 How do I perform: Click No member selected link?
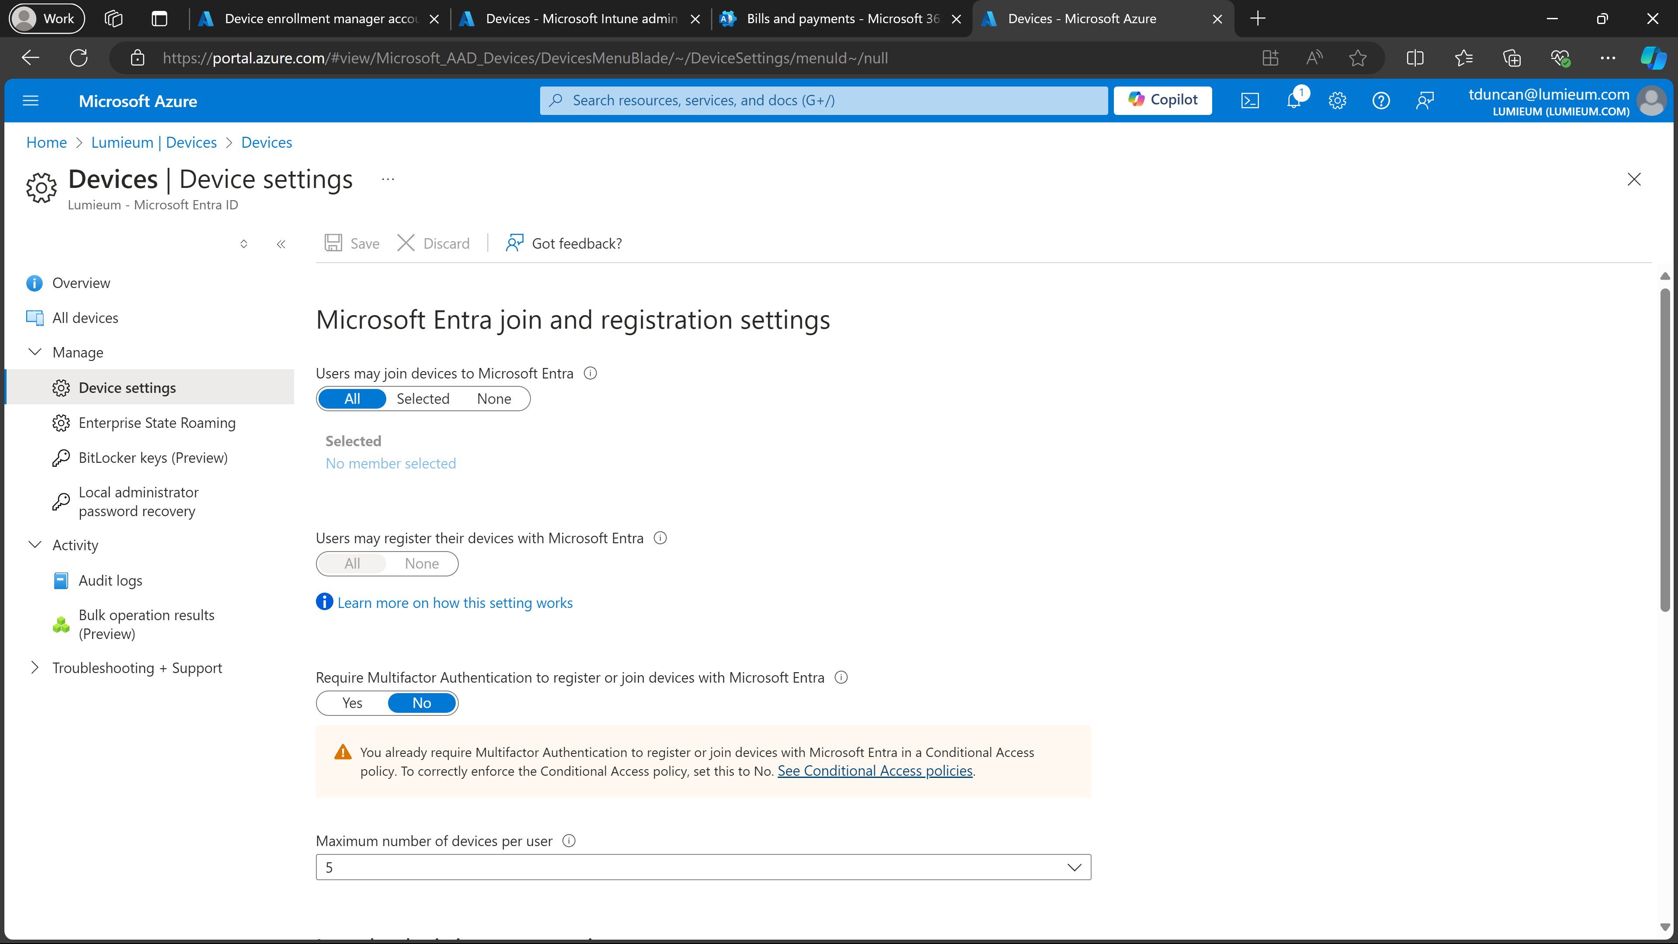click(391, 463)
